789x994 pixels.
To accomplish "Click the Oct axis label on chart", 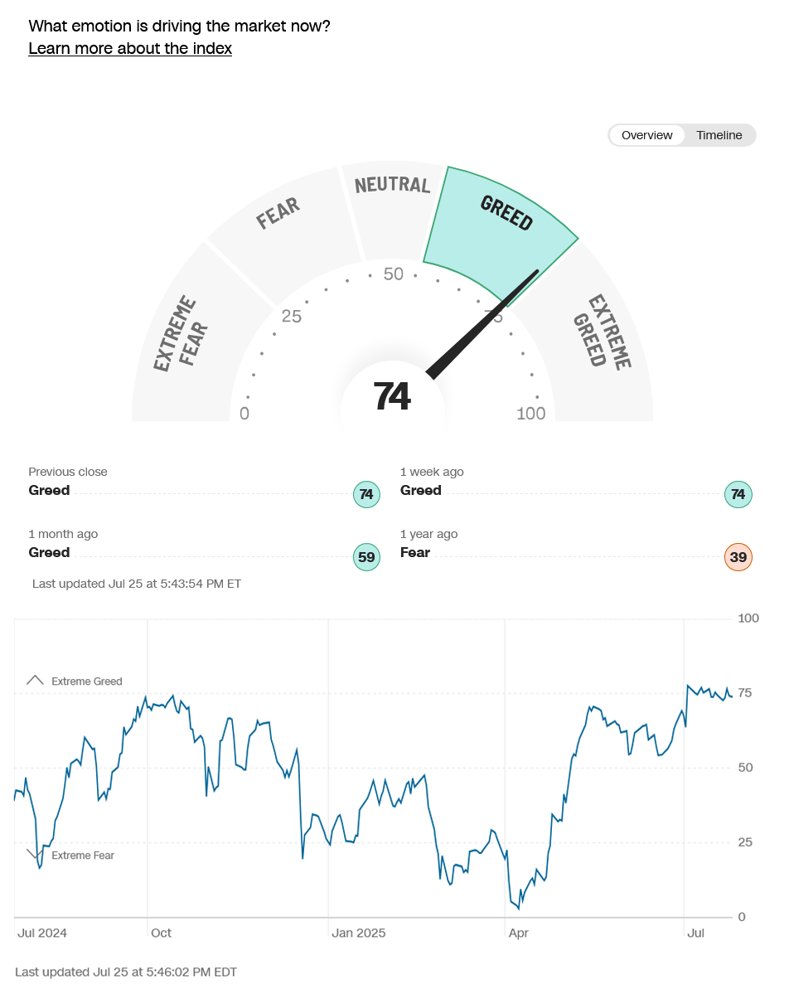I will [161, 933].
